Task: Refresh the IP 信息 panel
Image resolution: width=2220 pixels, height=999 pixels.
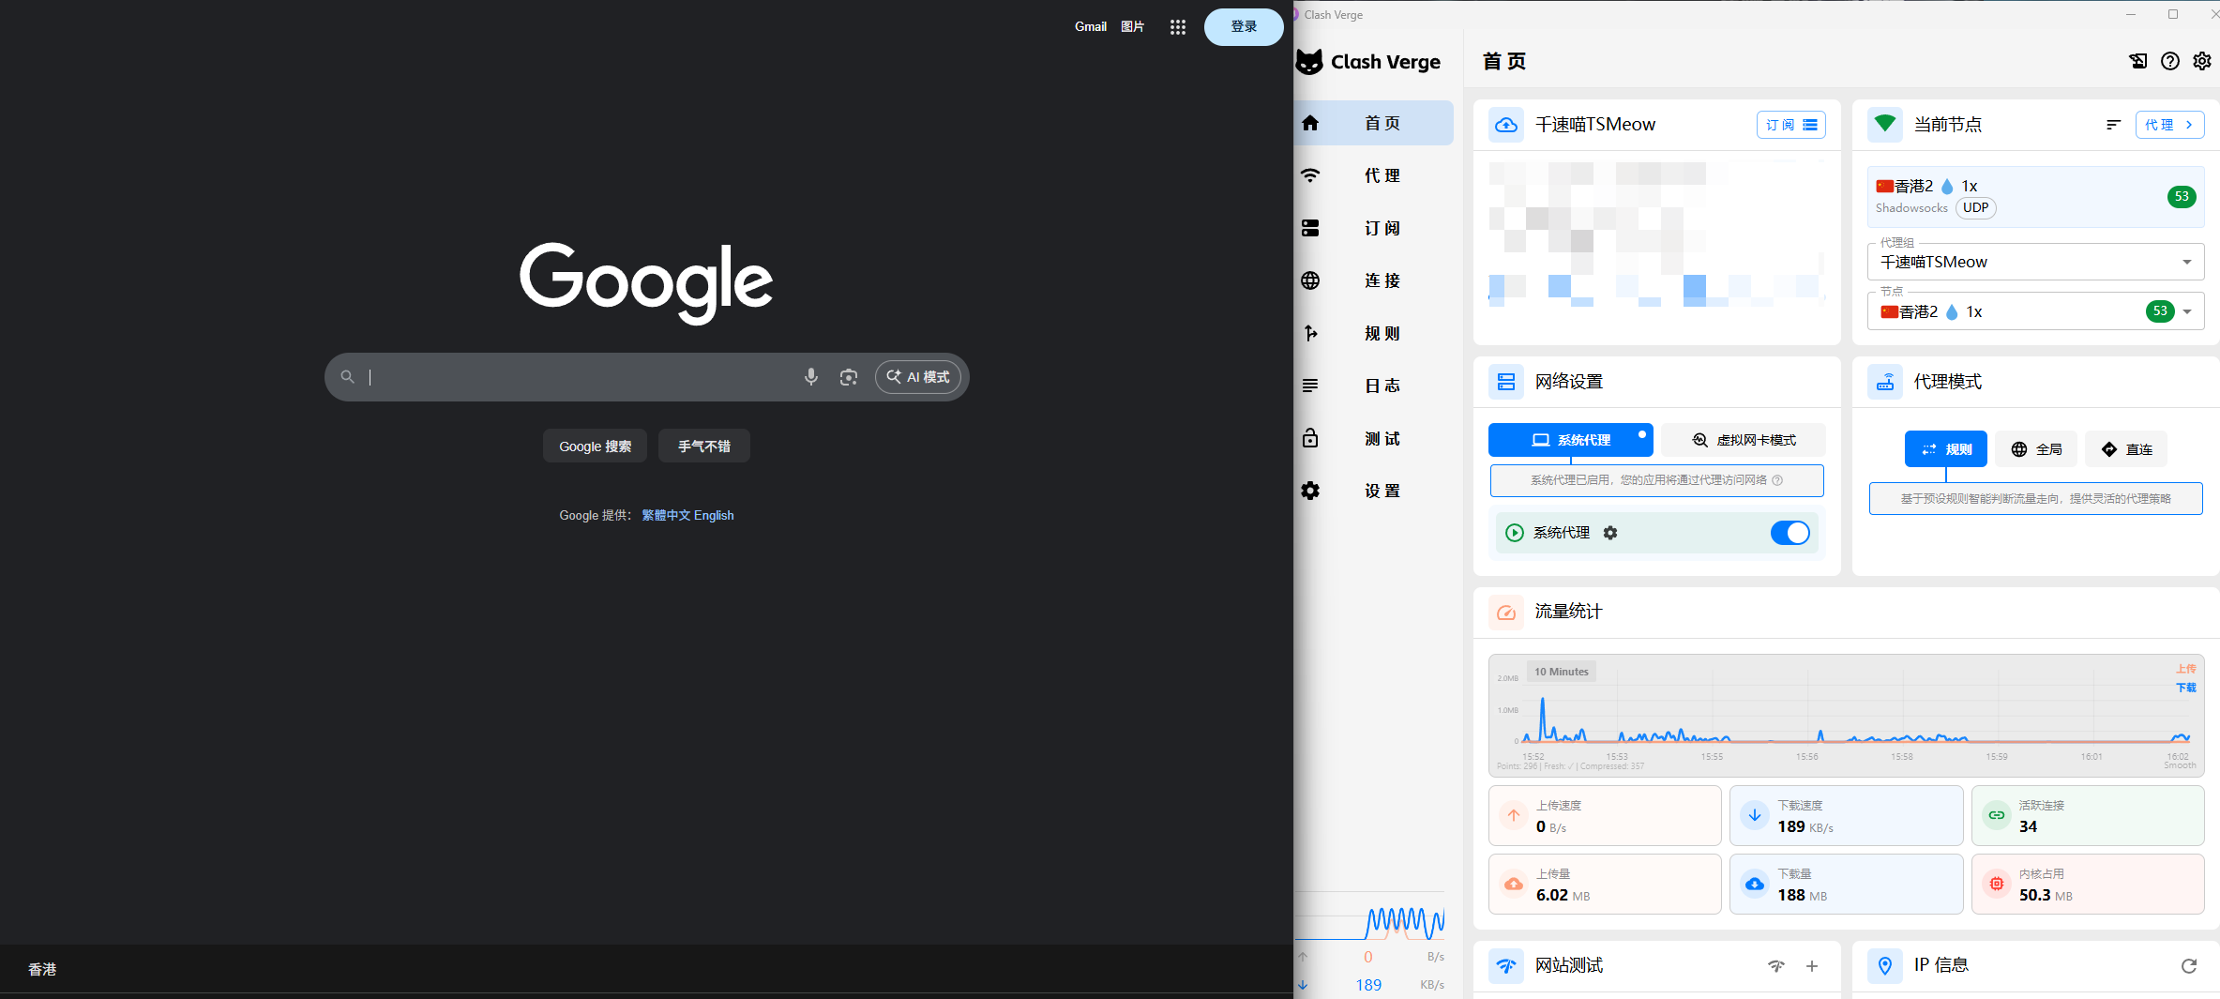Action: (x=2188, y=965)
